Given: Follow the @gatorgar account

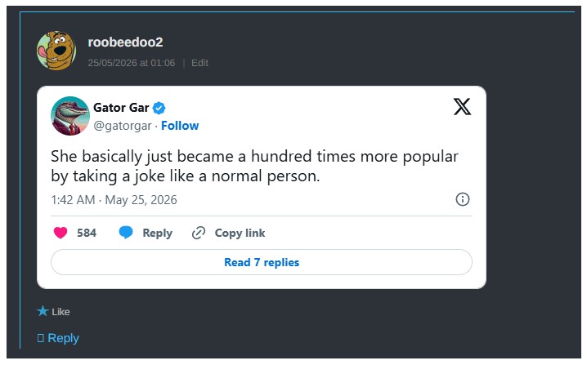Looking at the screenshot, I should pyautogui.click(x=180, y=126).
